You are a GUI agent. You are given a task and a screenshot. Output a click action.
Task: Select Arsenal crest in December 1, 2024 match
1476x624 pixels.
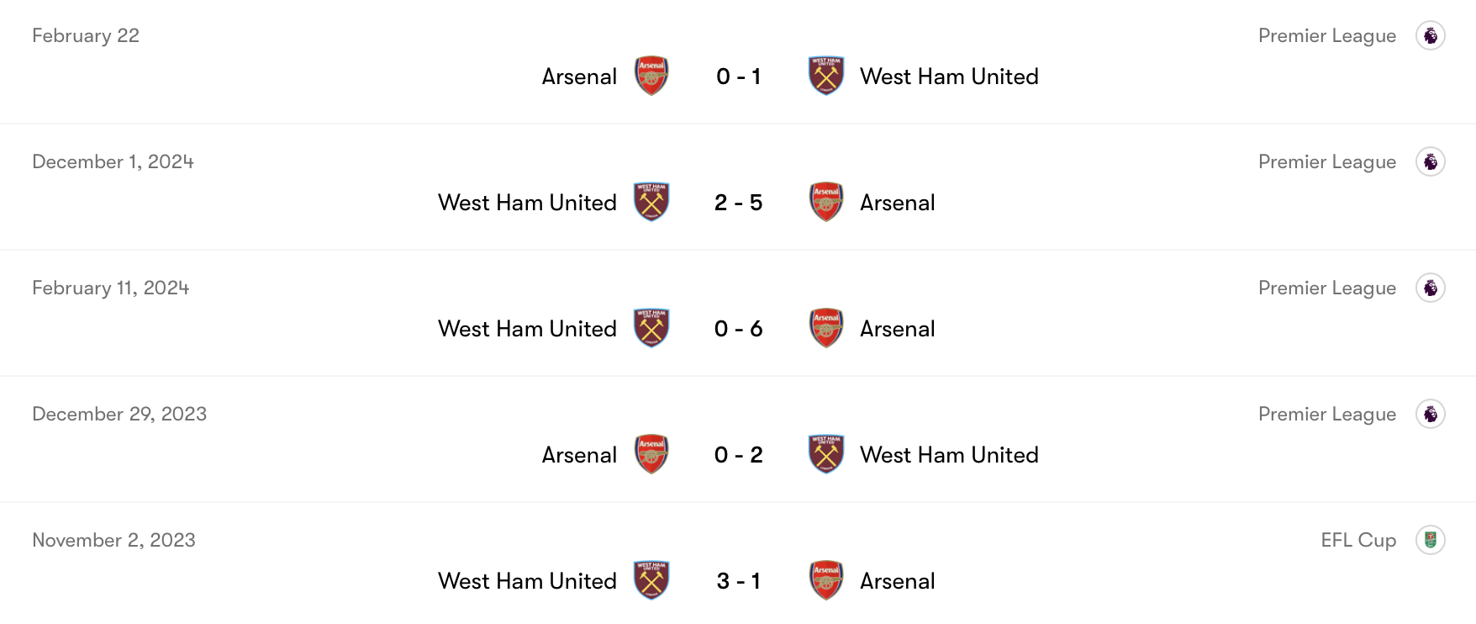coord(826,202)
